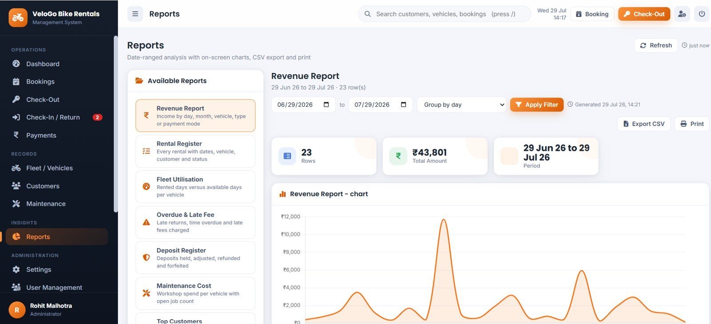Print the revenue report
711x324 pixels.
(692, 124)
